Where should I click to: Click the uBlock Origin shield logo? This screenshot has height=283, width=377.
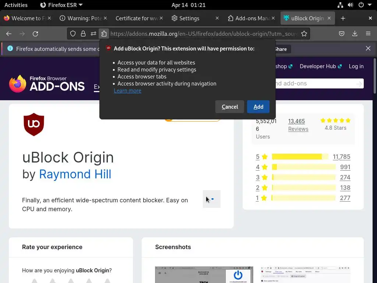[x=34, y=125]
